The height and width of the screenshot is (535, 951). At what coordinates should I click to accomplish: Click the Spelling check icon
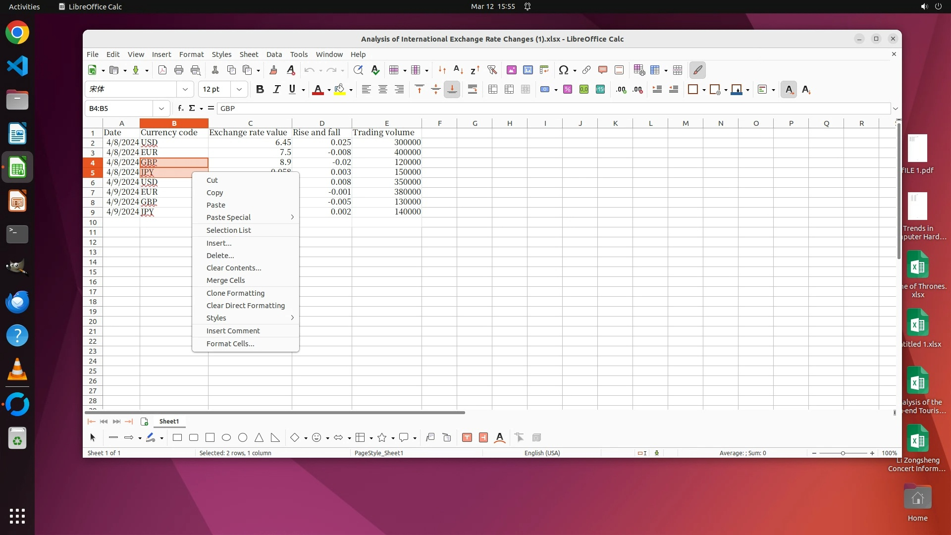375,70
